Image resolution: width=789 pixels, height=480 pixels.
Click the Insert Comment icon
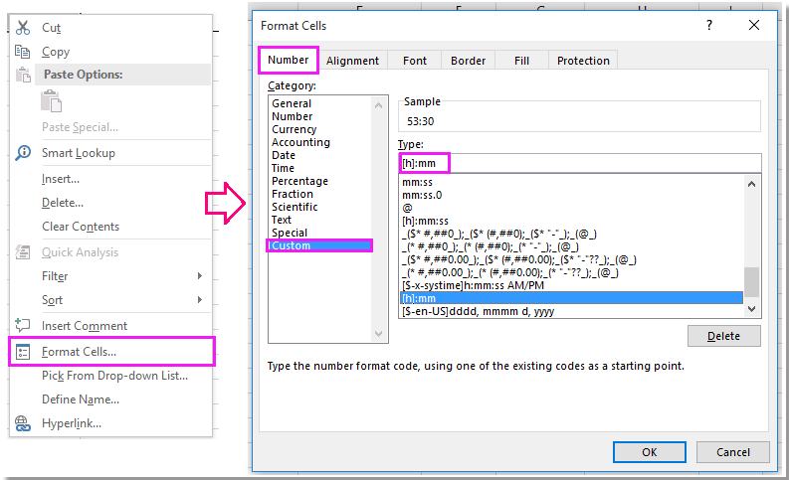(x=24, y=326)
